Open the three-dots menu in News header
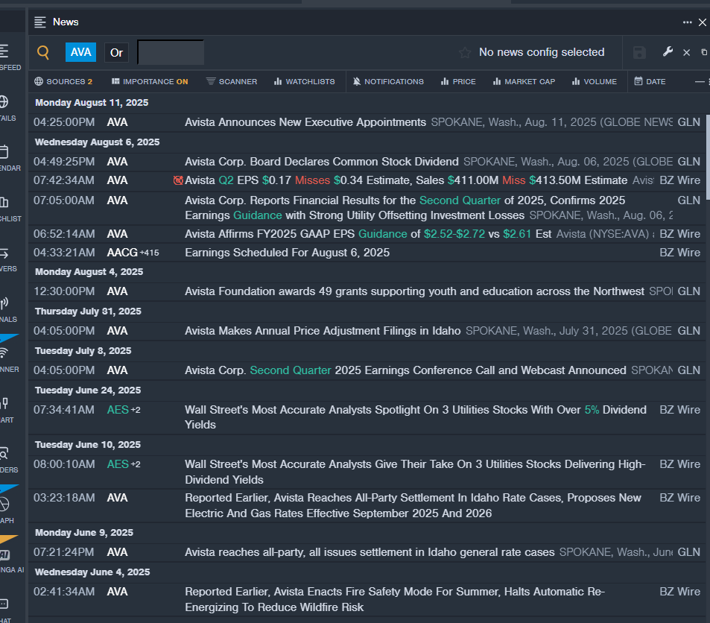Screen dimensions: 710x623 [688, 22]
